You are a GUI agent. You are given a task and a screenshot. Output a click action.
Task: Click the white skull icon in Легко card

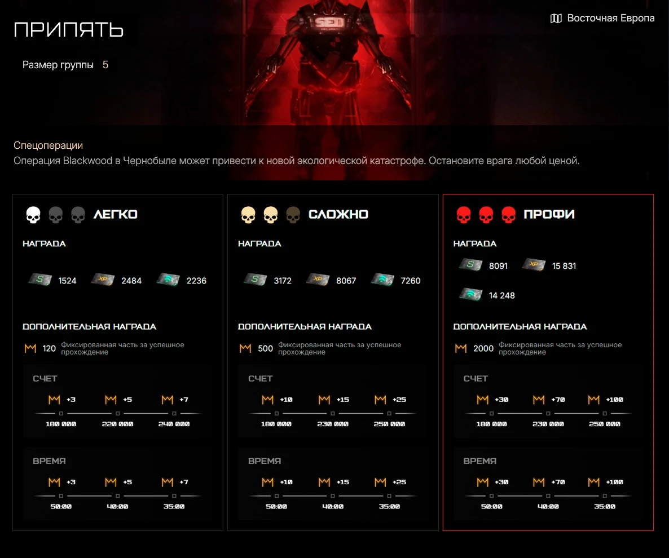tap(33, 215)
